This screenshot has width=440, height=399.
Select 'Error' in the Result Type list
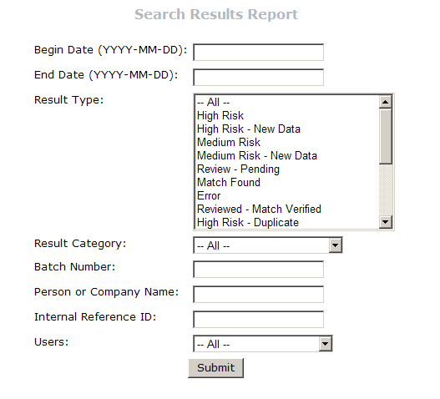click(287, 196)
